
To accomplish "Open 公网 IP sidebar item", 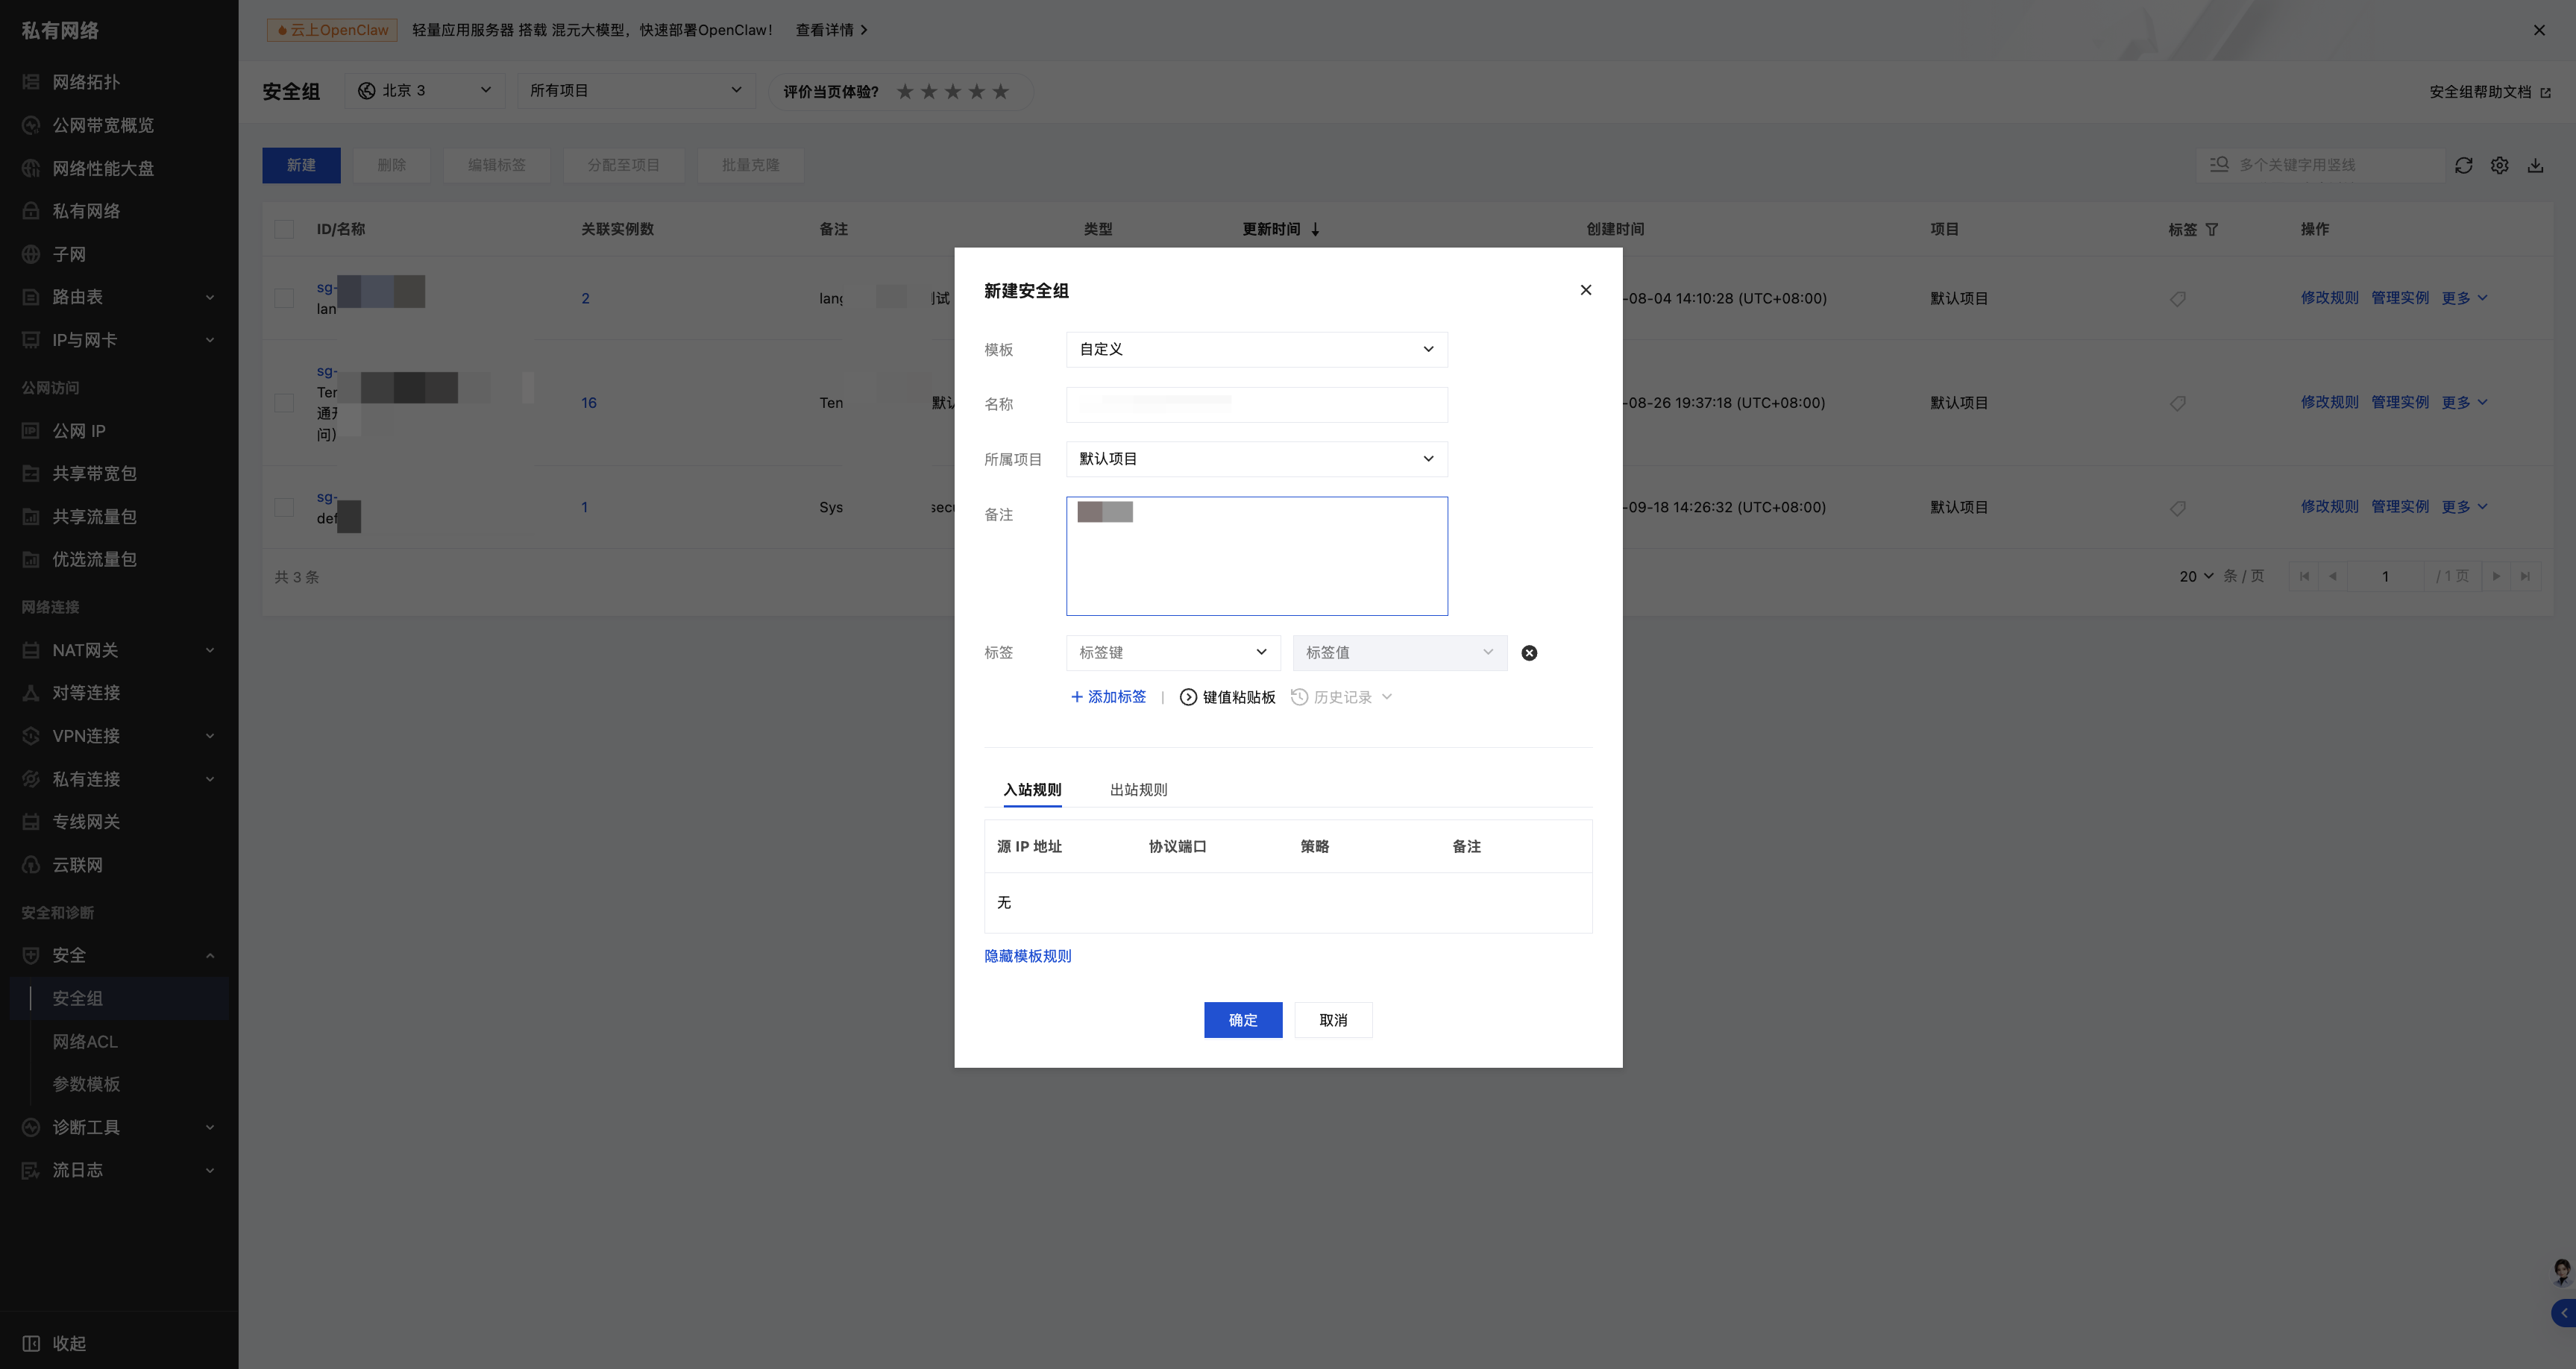I will pos(78,431).
